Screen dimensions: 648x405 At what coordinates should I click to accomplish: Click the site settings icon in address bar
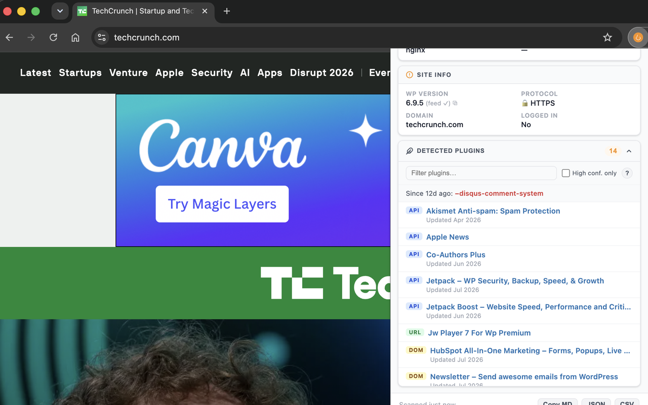(102, 37)
